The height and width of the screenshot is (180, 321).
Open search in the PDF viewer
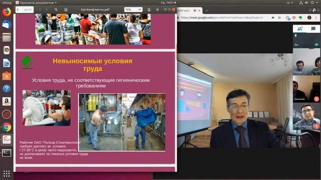(56, 9)
